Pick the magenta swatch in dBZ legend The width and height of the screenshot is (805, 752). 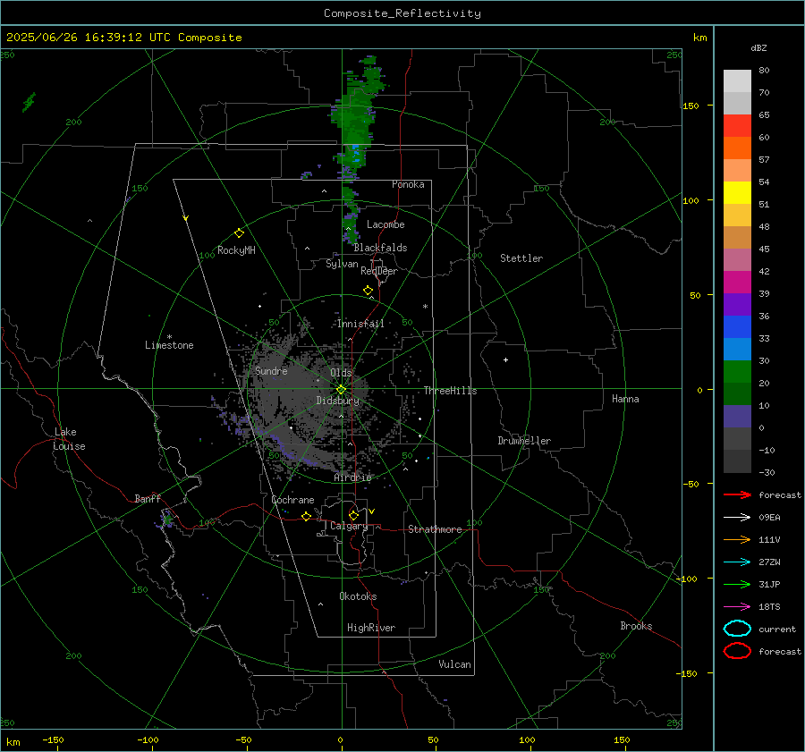click(x=737, y=282)
